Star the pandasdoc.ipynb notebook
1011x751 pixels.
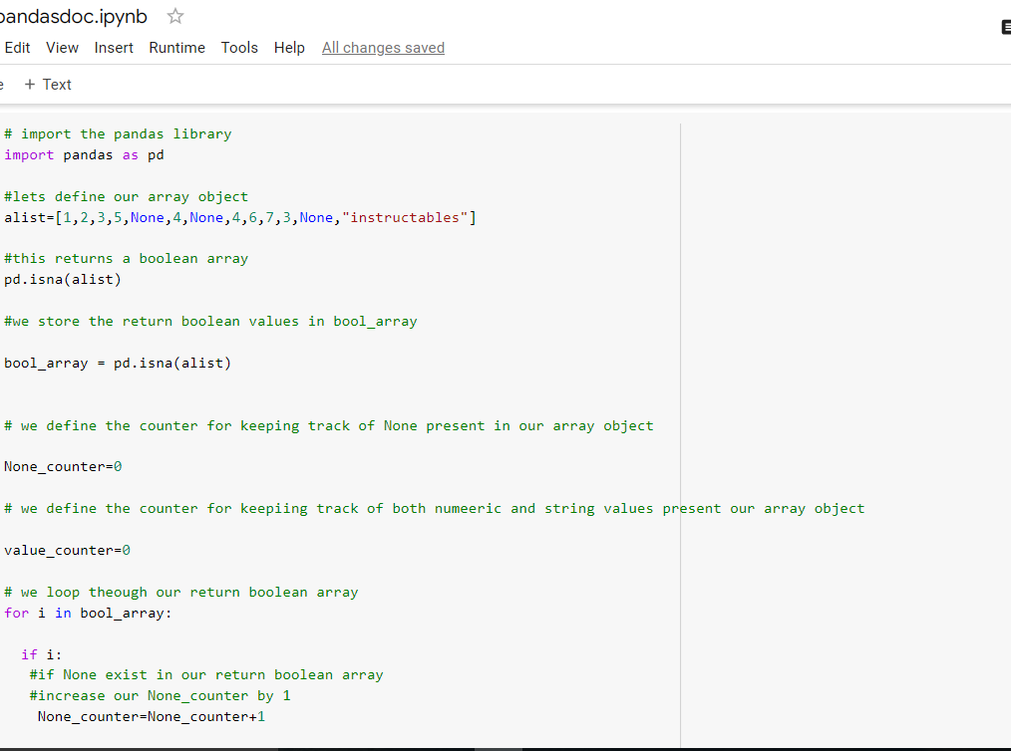coord(175,16)
